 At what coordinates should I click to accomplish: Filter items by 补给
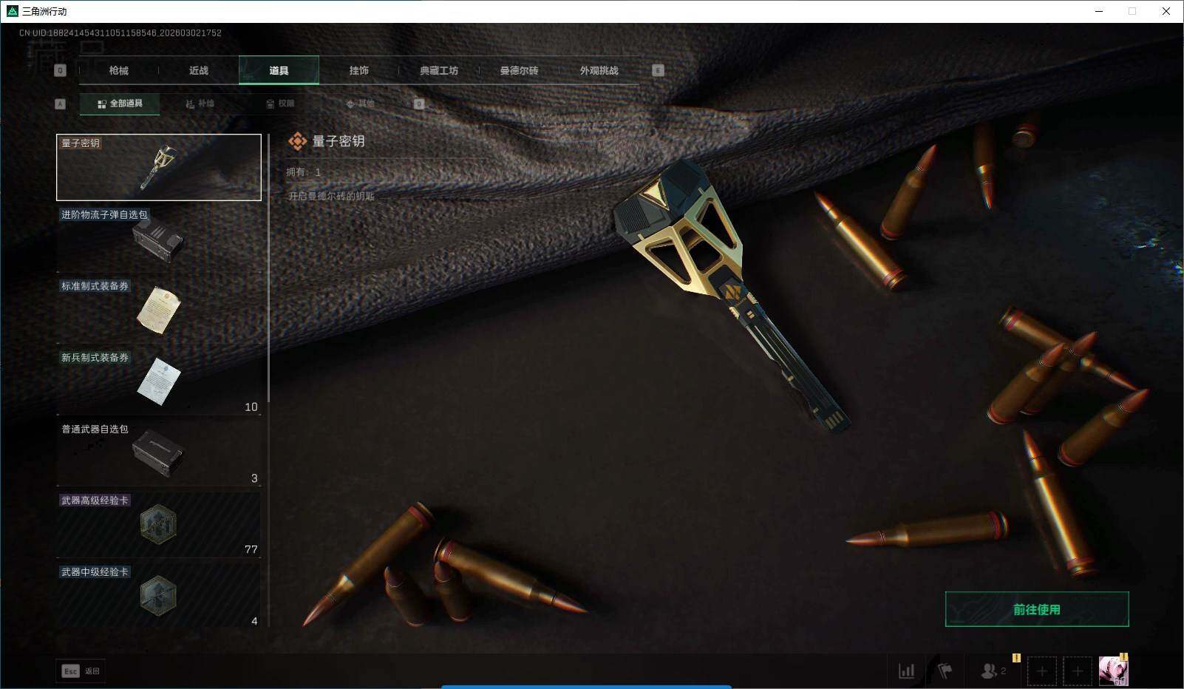point(200,103)
